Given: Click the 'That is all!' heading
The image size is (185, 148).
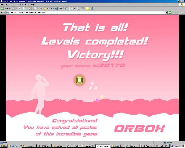Looking at the screenshot, I should 95,28.
